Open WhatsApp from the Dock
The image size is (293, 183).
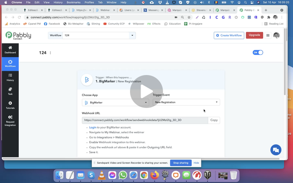pyautogui.click(x=123, y=175)
